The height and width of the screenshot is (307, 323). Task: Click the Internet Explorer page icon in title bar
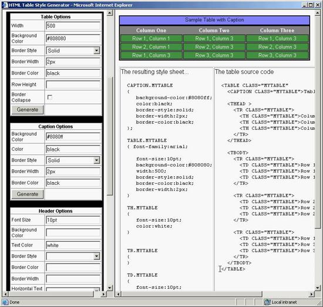(5, 5)
